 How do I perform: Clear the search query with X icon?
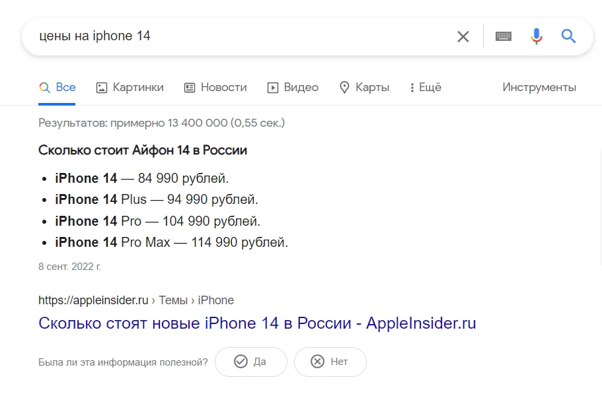pos(463,36)
